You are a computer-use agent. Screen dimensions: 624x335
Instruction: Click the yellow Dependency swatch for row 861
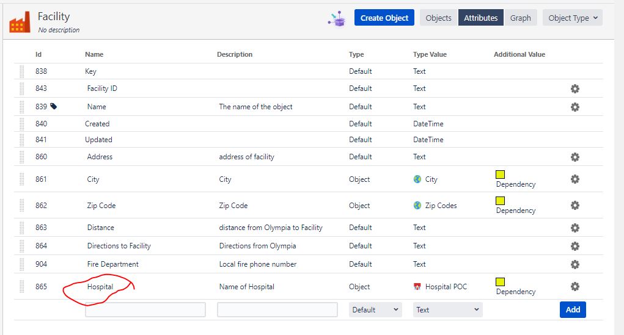[500, 175]
